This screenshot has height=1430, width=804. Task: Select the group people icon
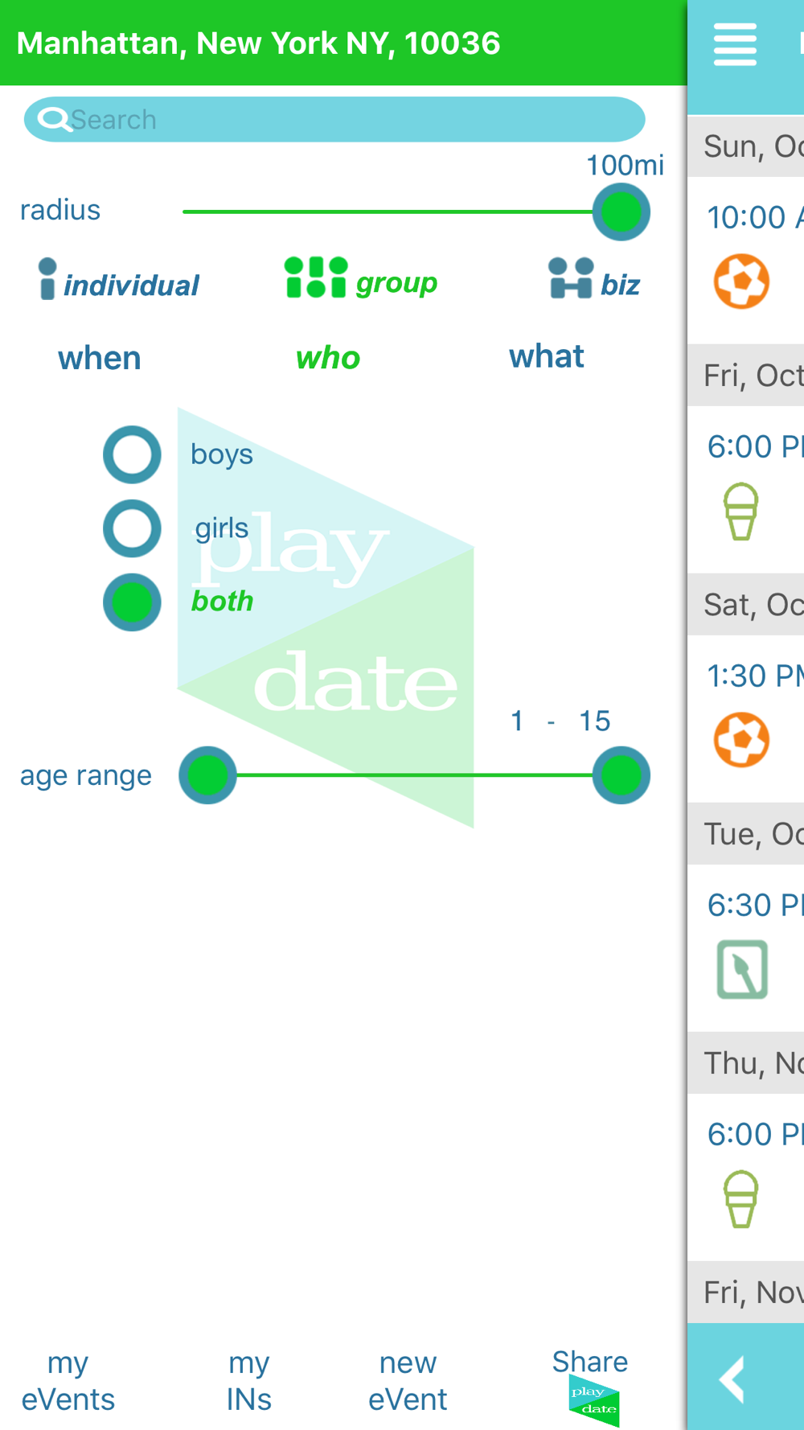coord(315,277)
